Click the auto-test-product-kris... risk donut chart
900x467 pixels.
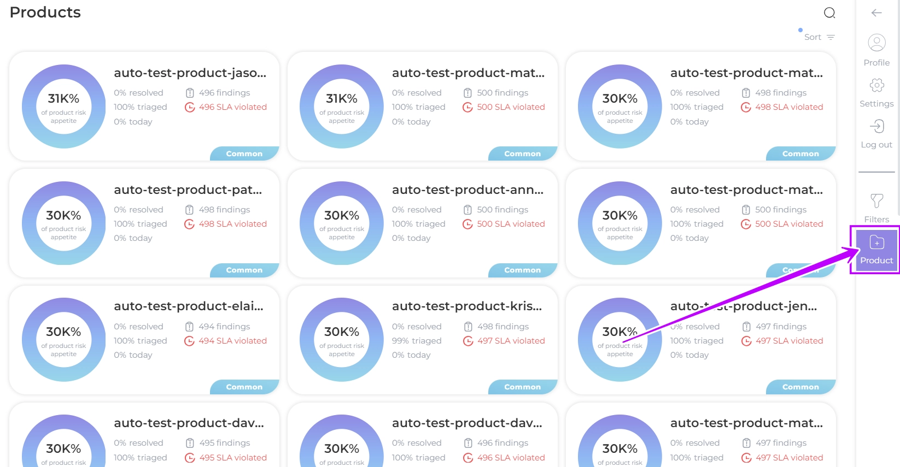click(x=342, y=339)
